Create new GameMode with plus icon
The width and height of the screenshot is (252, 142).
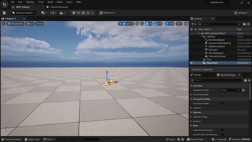click(x=243, y=90)
